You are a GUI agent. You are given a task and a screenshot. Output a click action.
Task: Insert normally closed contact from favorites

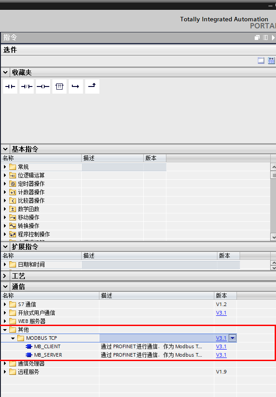(27, 86)
